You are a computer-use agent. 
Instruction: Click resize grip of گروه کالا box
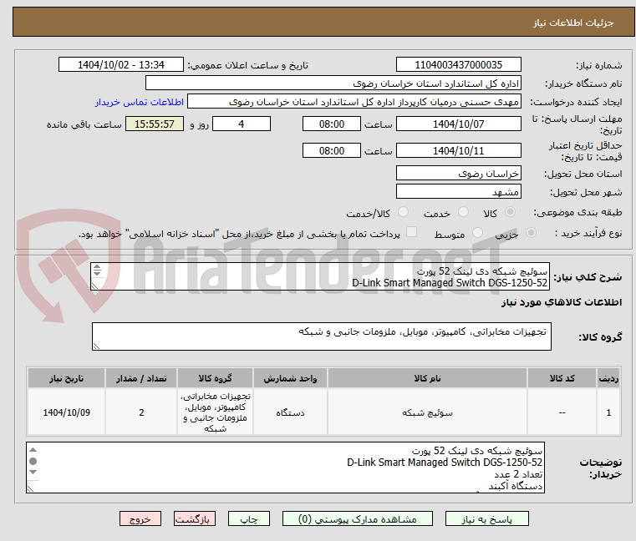(x=96, y=346)
